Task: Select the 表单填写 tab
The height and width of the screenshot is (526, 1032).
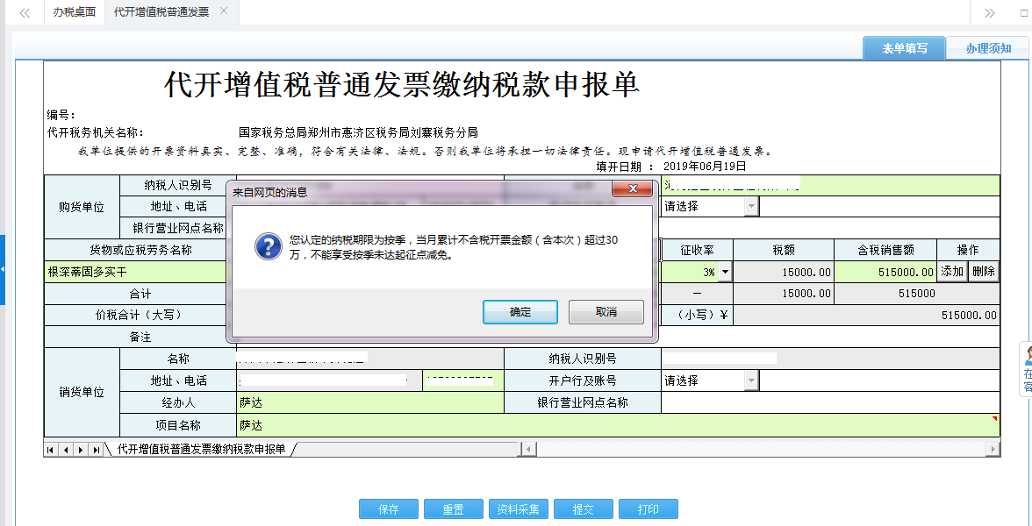Action: (907, 47)
